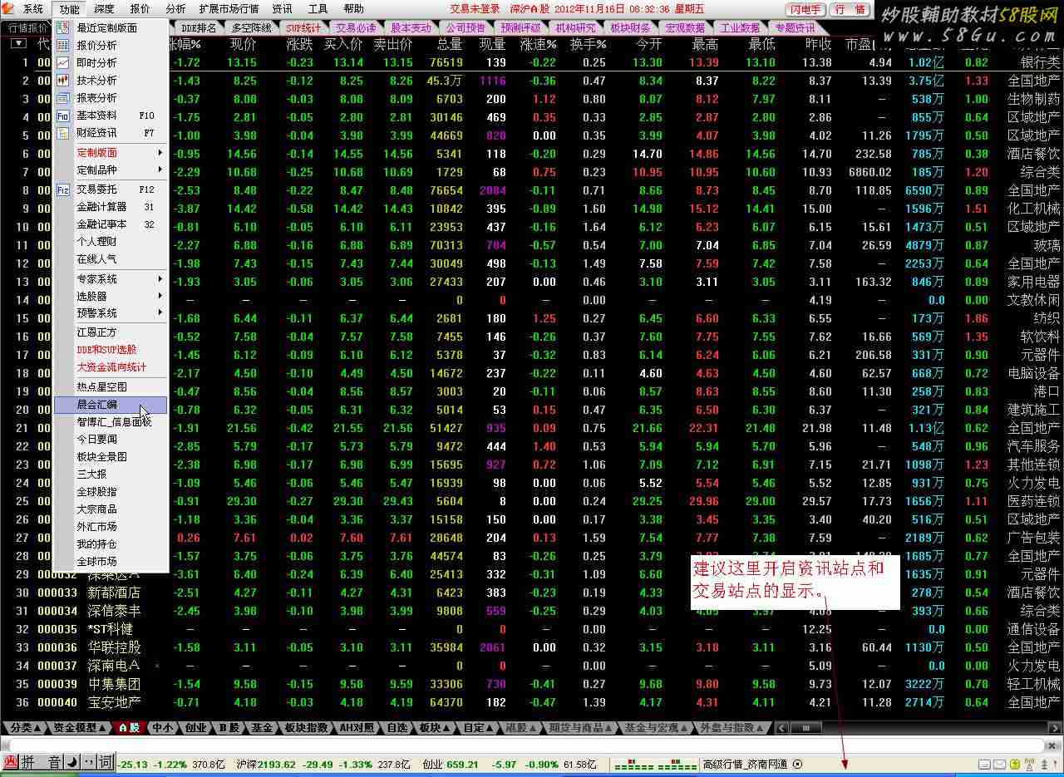Click the 交易未登录 status link
Screen dimensions: 1064x777
[475, 9]
